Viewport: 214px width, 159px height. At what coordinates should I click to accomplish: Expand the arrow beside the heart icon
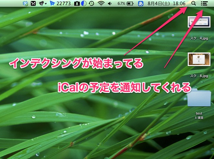46,4
